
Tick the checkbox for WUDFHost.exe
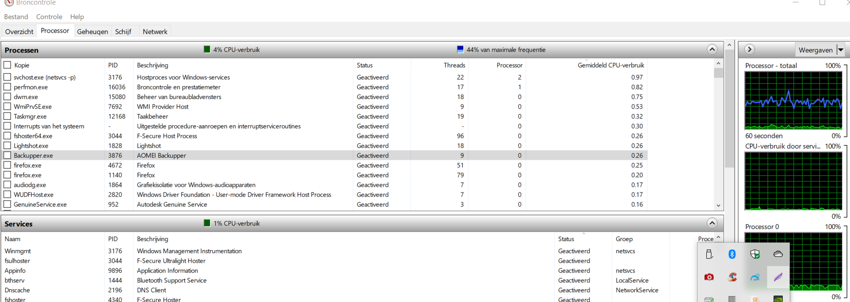point(7,194)
